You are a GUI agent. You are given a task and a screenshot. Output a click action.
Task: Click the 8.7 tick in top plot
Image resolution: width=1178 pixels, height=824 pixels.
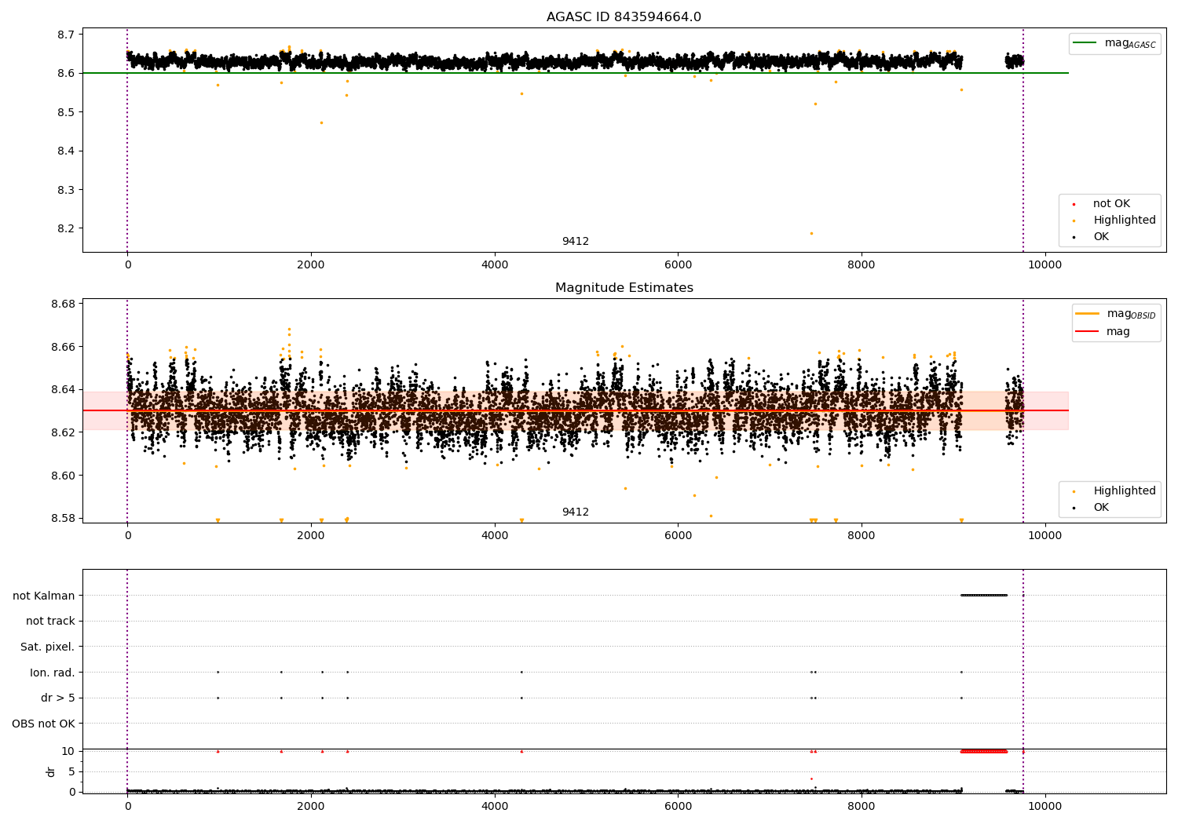(67, 35)
